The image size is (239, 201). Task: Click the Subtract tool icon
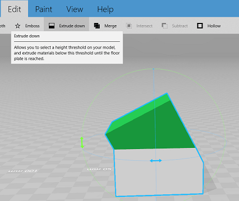[x=164, y=26]
